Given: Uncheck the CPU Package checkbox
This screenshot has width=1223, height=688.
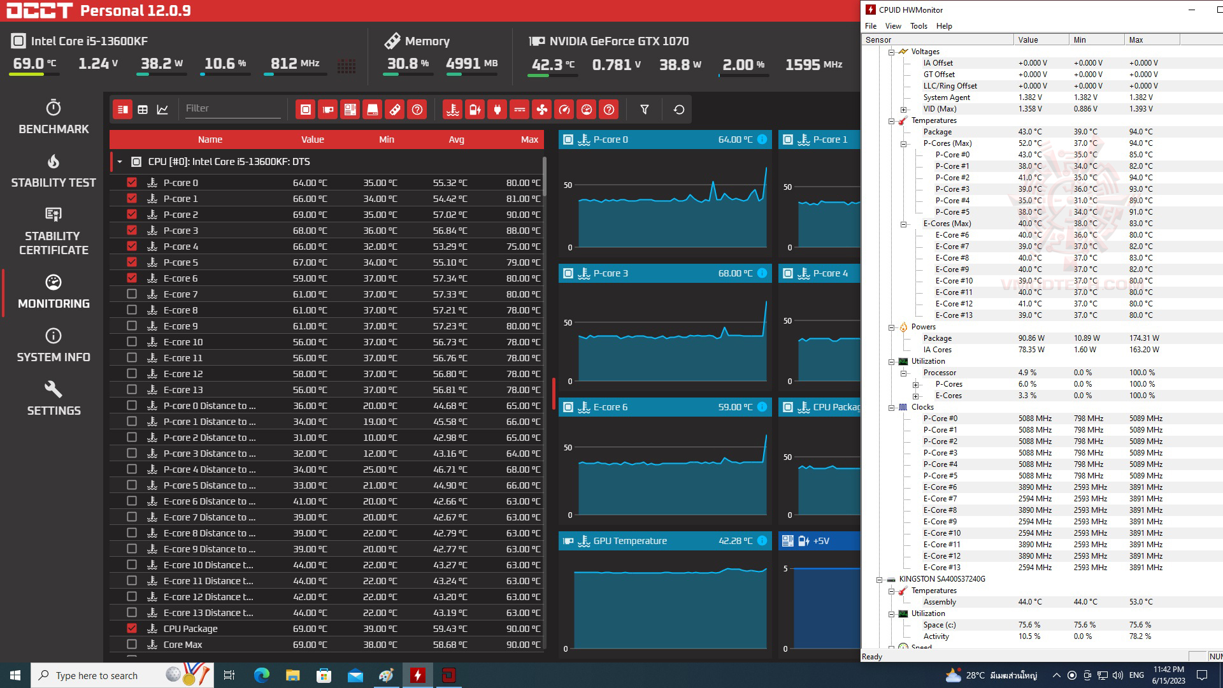Looking at the screenshot, I should pyautogui.click(x=132, y=628).
